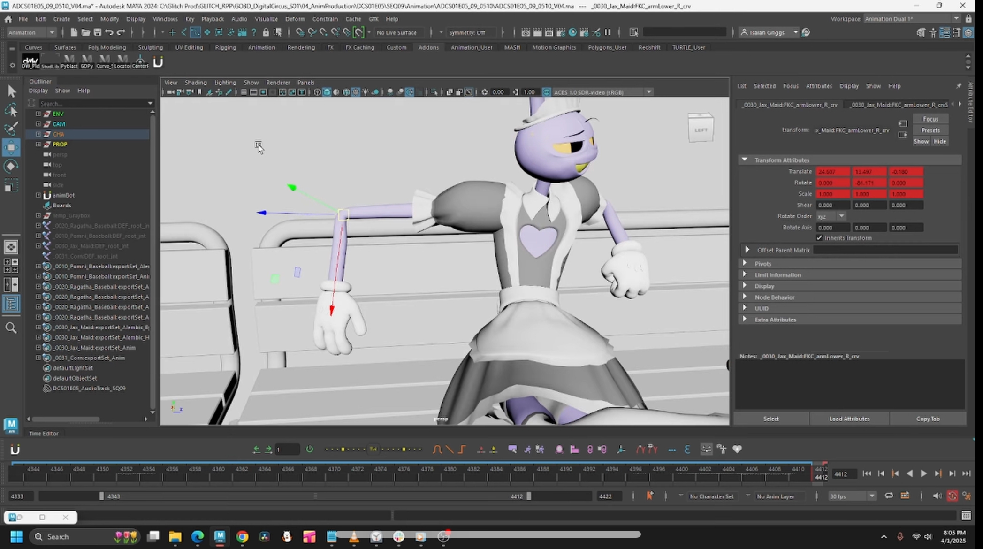Click the range slider start handle at 4343
This screenshot has height=549, width=983.
pyautogui.click(x=101, y=496)
